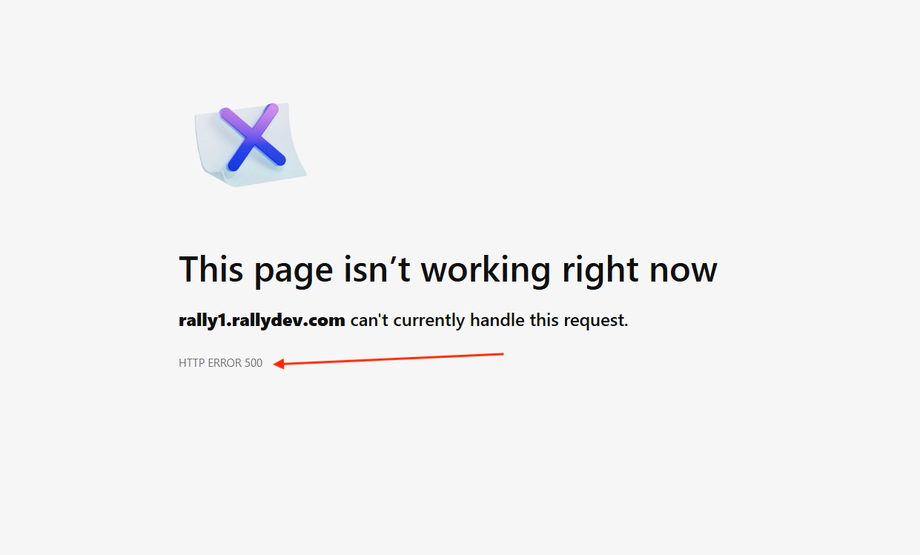Click the red arrow's pointed arrowhead

(x=279, y=364)
